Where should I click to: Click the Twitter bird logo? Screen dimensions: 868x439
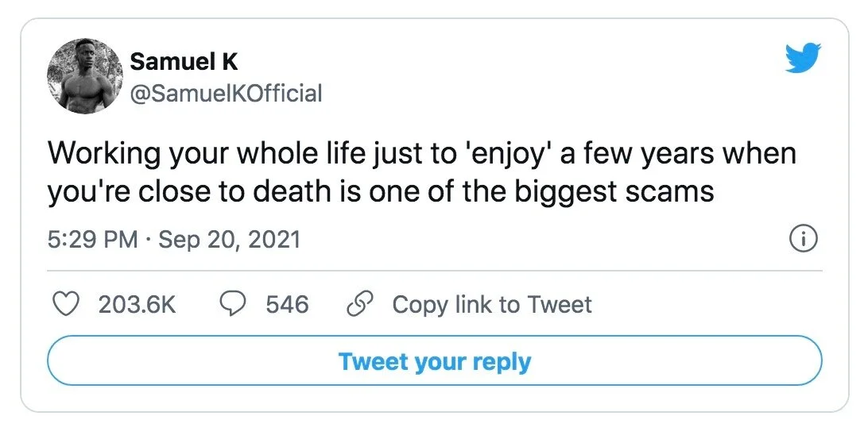click(802, 60)
